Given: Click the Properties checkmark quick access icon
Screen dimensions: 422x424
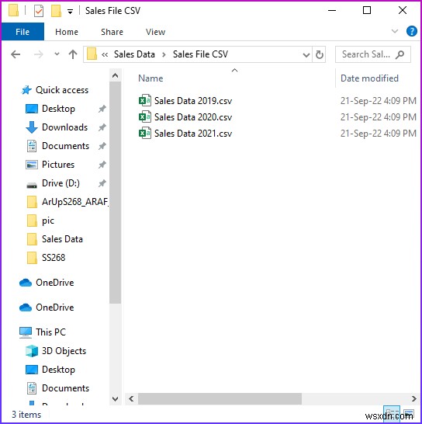Looking at the screenshot, I should tap(38, 11).
